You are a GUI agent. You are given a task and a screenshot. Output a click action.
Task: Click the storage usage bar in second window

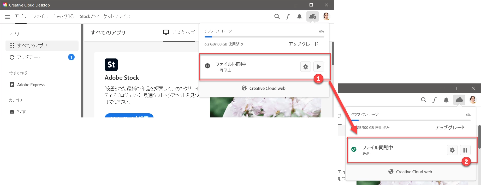click(411, 120)
